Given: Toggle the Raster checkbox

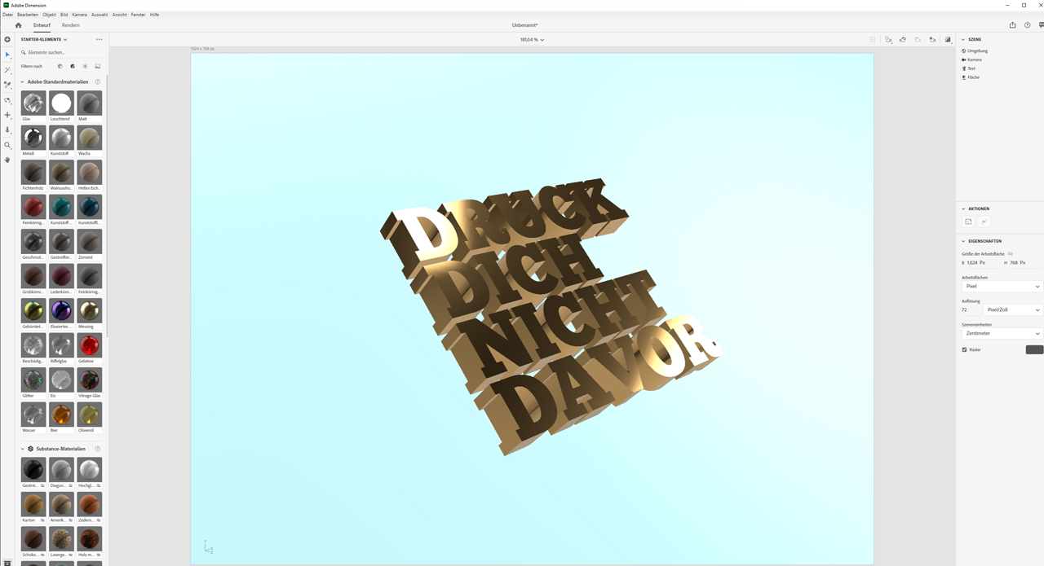Looking at the screenshot, I should pos(964,349).
